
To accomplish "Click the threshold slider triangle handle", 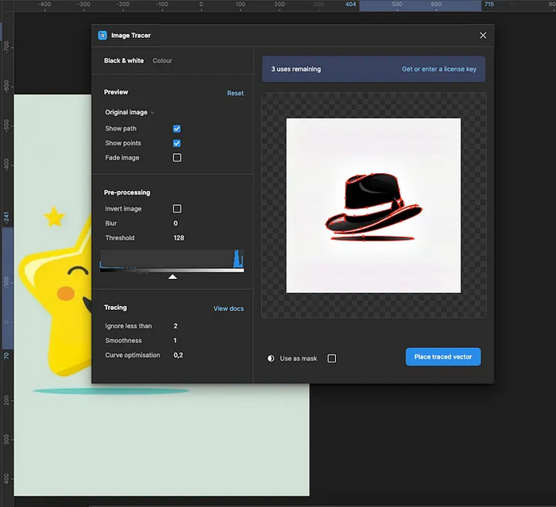I will tap(172, 277).
